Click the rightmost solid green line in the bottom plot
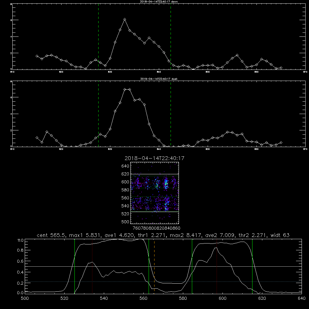This screenshot has height=309, width=309. [x=252, y=266]
